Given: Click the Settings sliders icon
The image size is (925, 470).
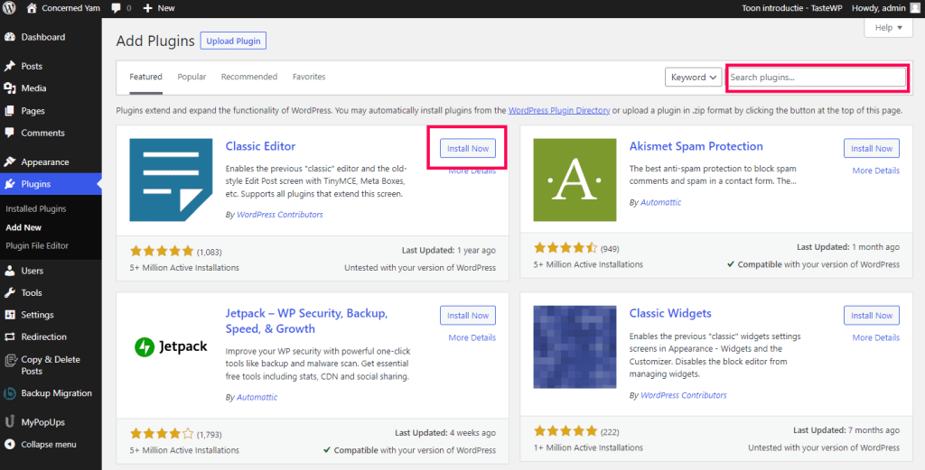Looking at the screenshot, I should point(9,315).
